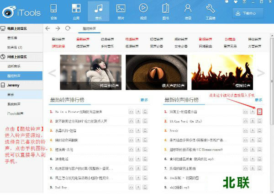This screenshot has width=274, height=195.
Task: Click the red-highlighted import-to-phone icon
Action: click(x=260, y=111)
